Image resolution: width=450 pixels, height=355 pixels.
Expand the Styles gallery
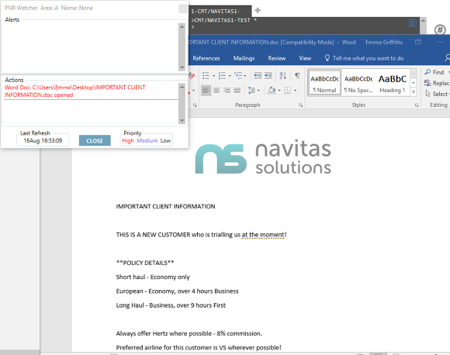(414, 91)
